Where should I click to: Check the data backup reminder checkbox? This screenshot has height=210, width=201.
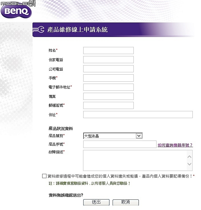coord(44,176)
